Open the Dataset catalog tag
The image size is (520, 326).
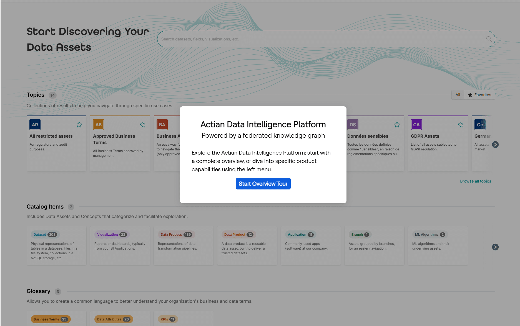(x=45, y=235)
